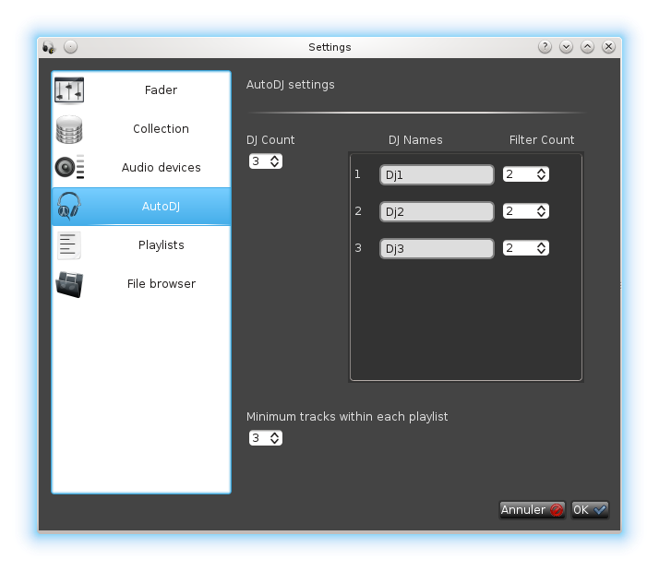Minimize the Settings window
659x571 pixels.
[566, 47]
